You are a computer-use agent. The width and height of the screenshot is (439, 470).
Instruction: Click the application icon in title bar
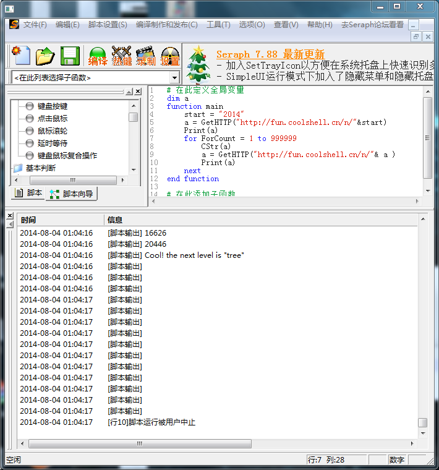tap(10, 9)
